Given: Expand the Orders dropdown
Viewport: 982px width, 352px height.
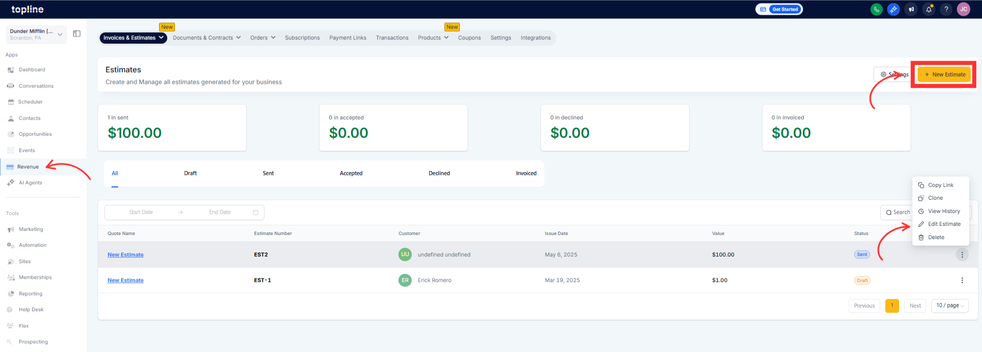Looking at the screenshot, I should [x=263, y=38].
